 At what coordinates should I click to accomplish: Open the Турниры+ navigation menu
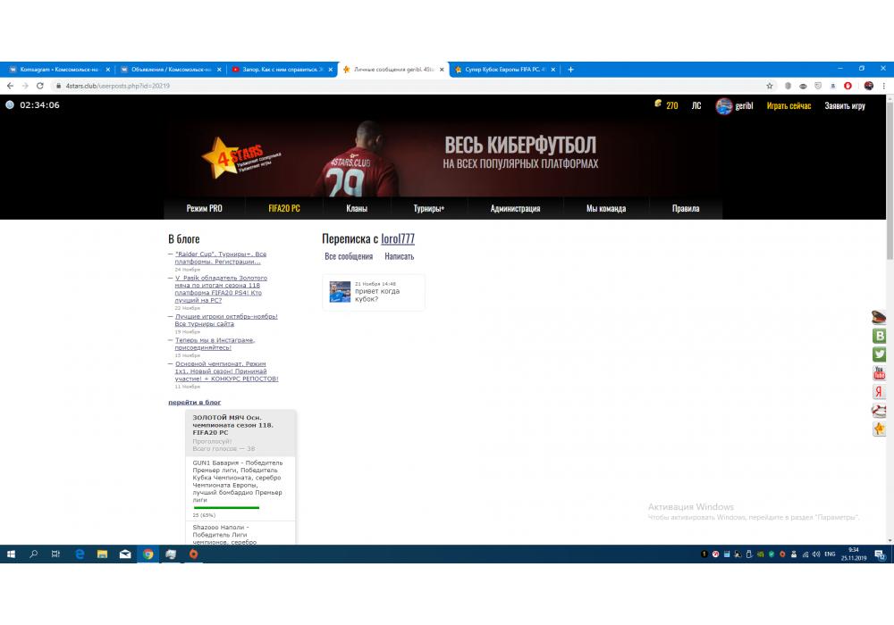tap(428, 209)
